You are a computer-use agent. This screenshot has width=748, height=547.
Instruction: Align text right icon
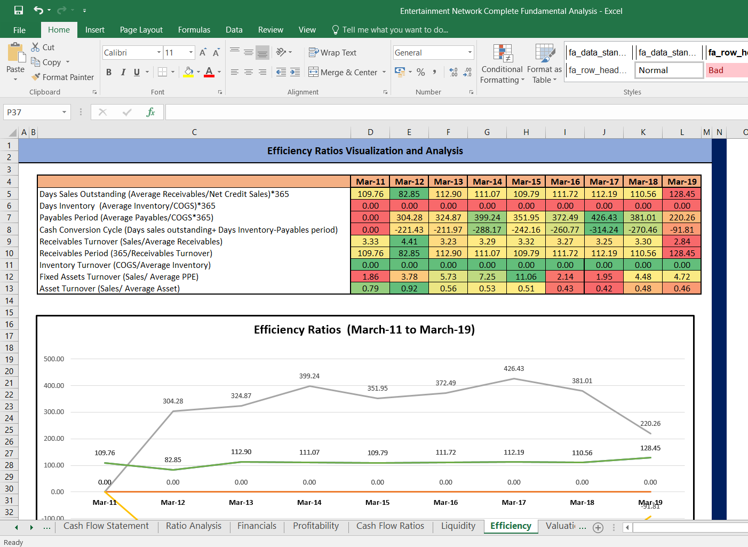click(262, 72)
